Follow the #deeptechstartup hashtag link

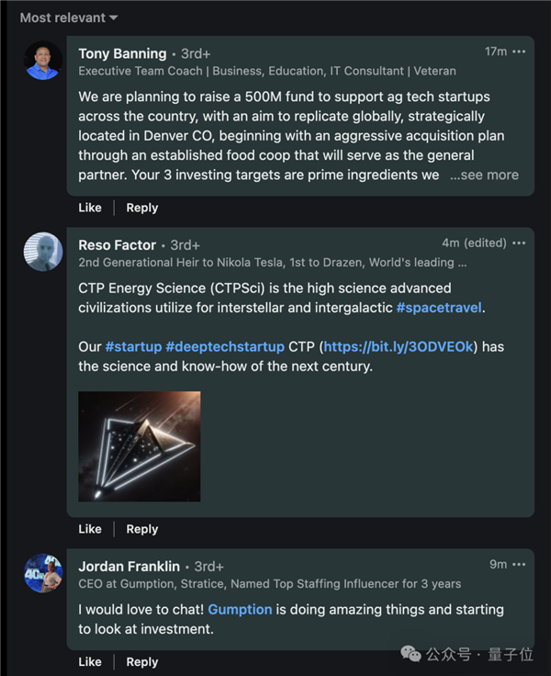click(225, 346)
